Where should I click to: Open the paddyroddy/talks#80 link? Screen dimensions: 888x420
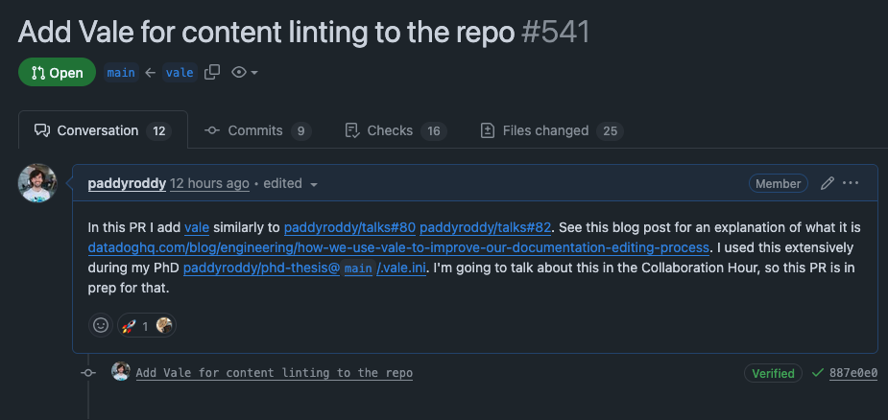coord(349,227)
